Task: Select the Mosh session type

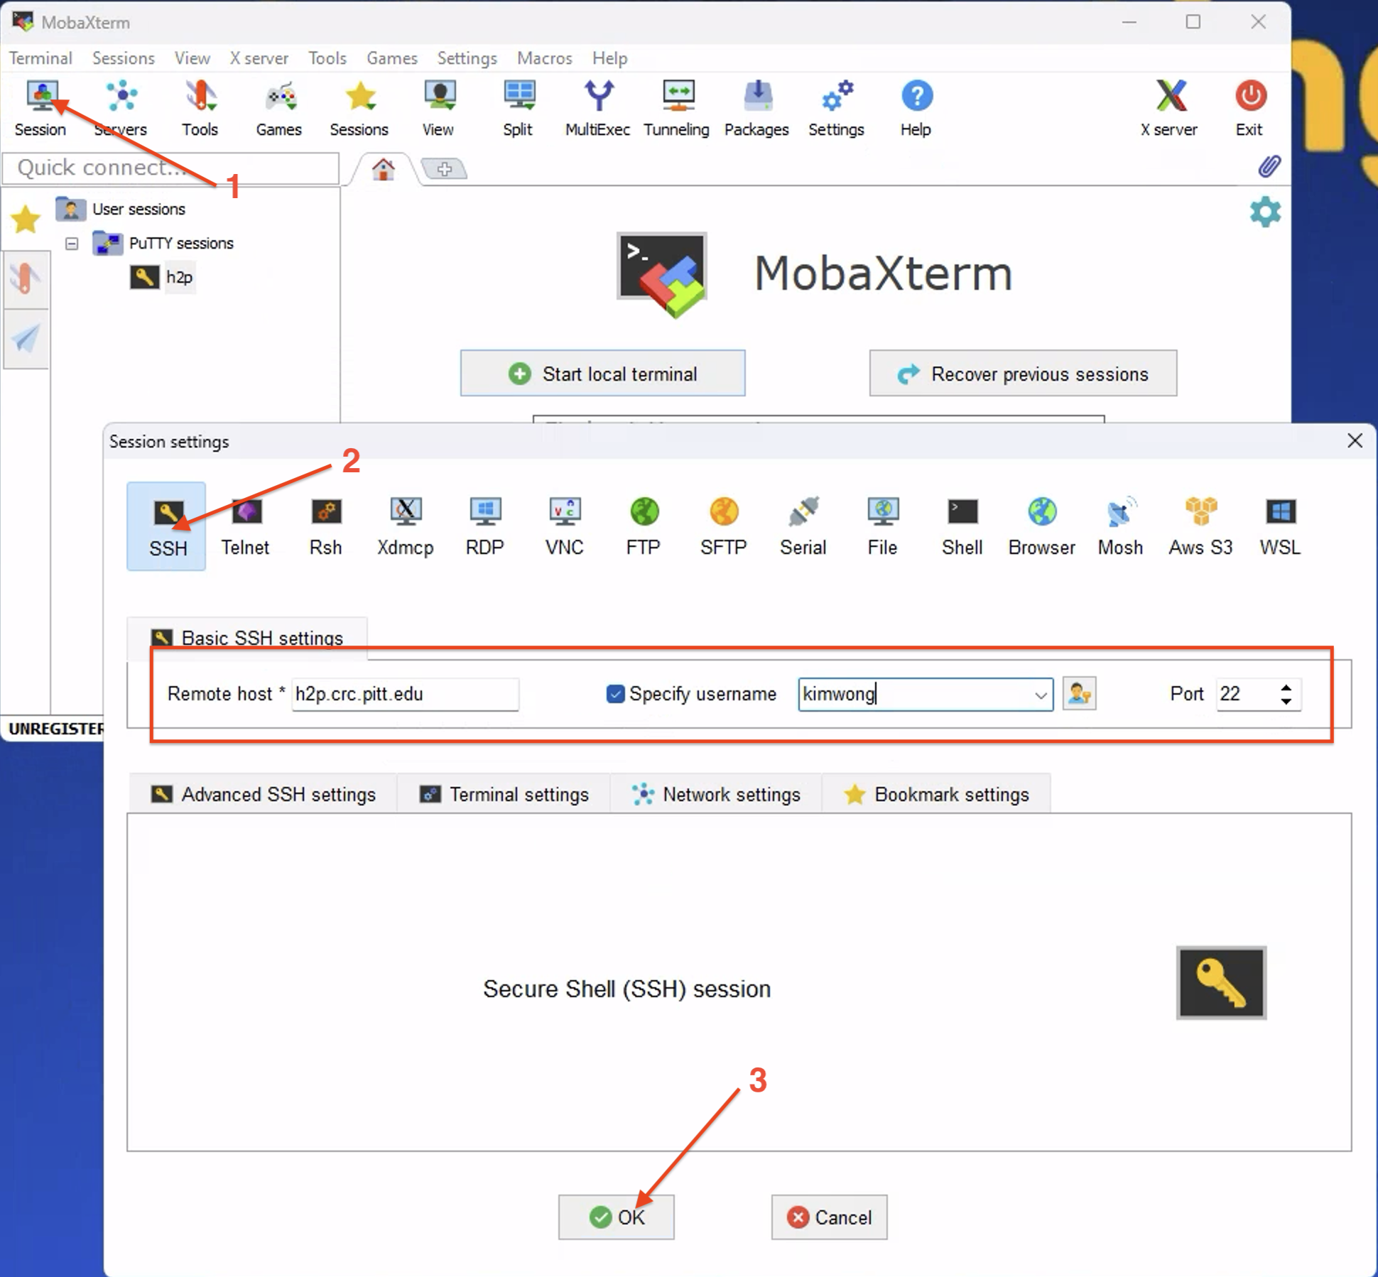Action: tap(1121, 526)
